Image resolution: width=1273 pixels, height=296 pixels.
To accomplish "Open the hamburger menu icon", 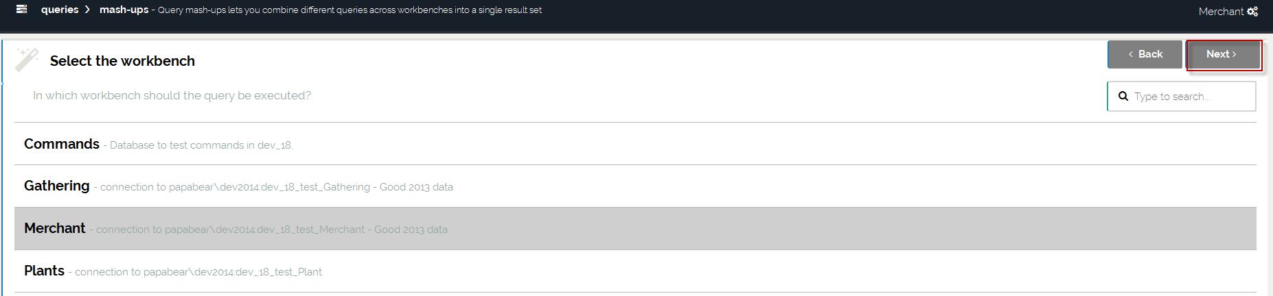I will [22, 10].
